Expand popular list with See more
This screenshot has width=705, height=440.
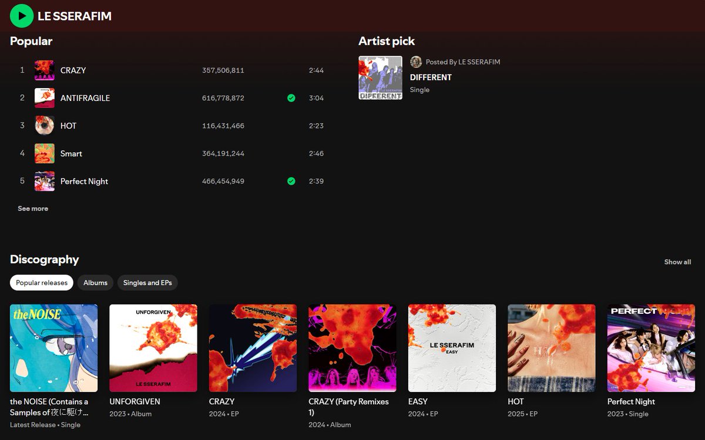click(x=33, y=208)
